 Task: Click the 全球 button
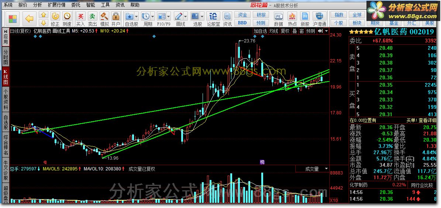pos(357,15)
